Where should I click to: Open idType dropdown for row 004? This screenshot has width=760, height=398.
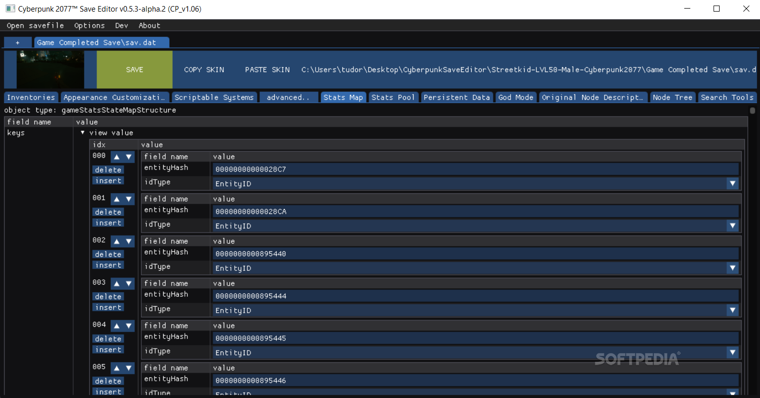[733, 353]
